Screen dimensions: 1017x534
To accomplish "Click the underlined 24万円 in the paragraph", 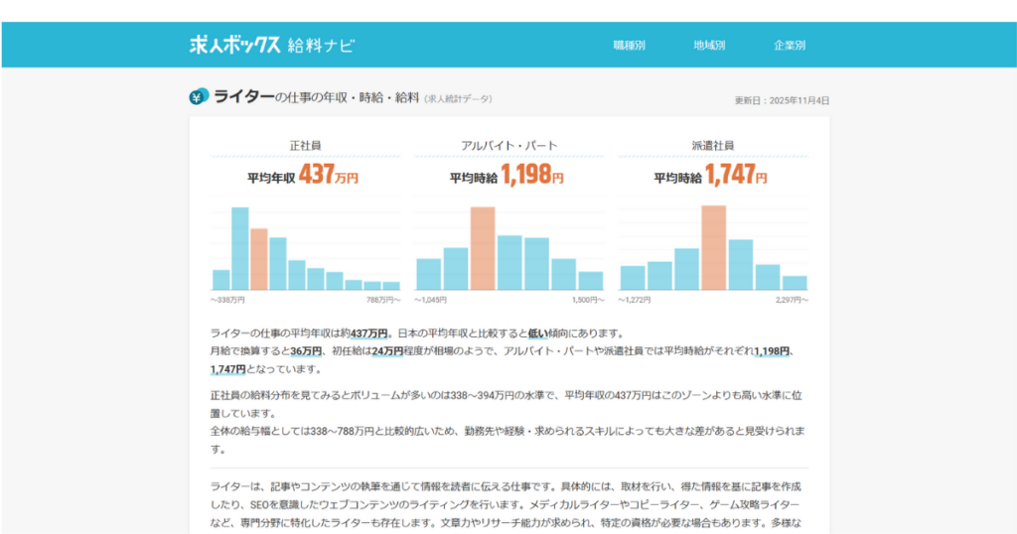I will pos(387,351).
